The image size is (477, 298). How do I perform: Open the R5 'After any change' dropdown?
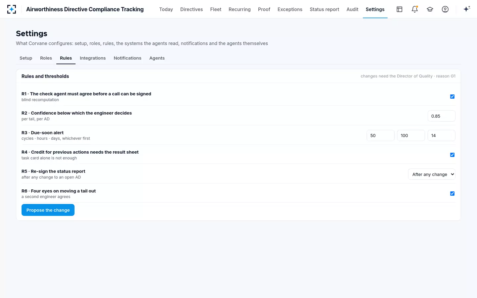pos(432,174)
